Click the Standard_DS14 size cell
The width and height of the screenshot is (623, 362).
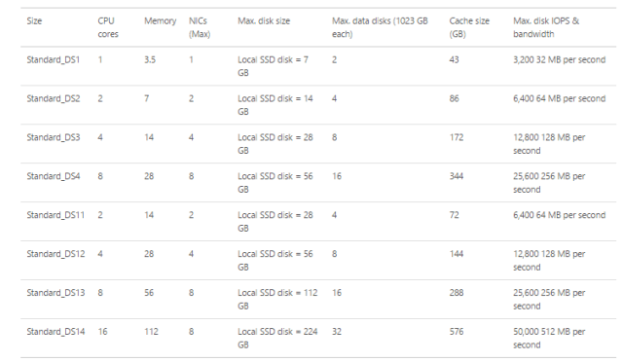tap(55, 332)
